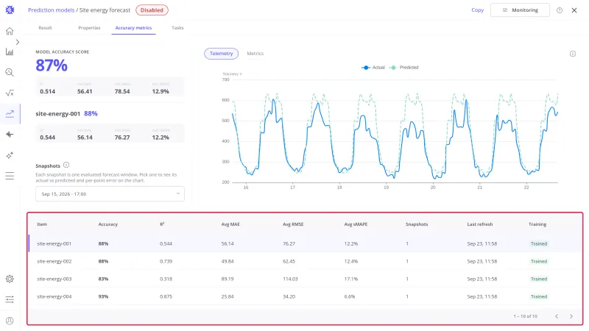Toggle the Actual series in legend
589x331 pixels.
point(373,68)
